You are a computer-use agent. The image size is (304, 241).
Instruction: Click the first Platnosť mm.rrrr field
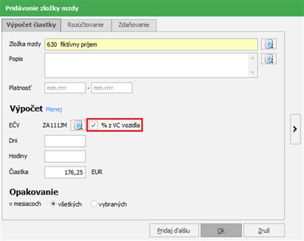(x=65, y=88)
